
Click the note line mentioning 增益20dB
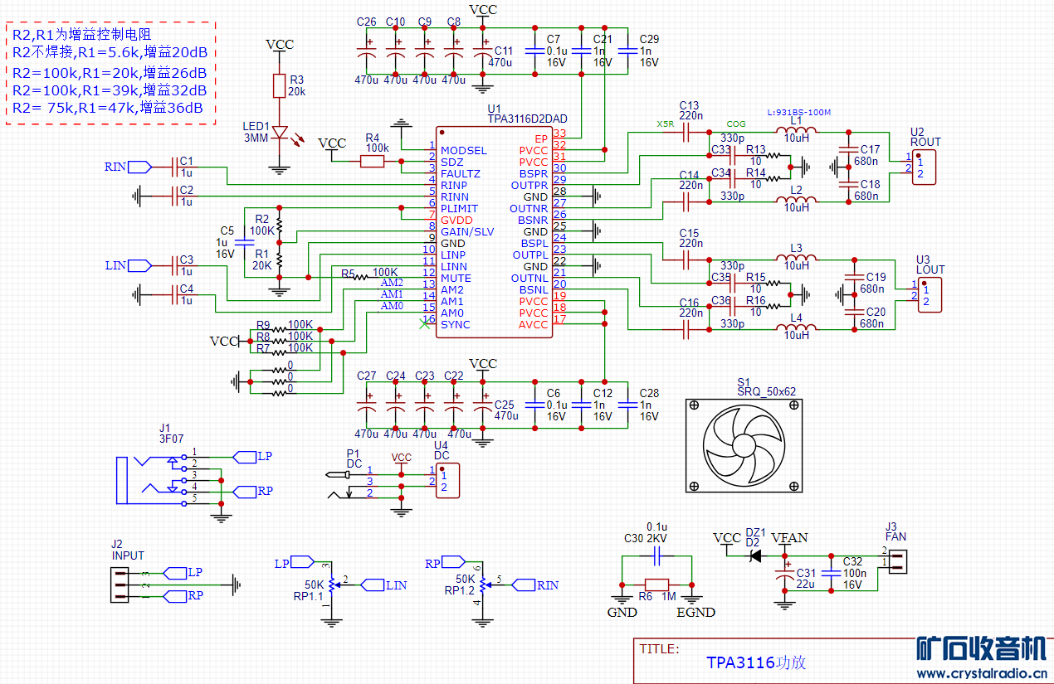pos(110,52)
